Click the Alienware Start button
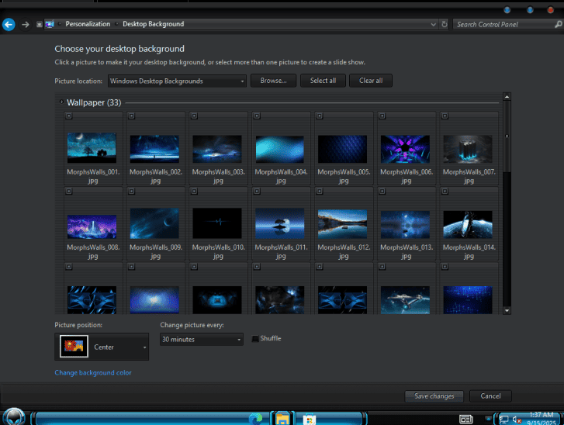This screenshot has height=425, width=564. point(16,418)
